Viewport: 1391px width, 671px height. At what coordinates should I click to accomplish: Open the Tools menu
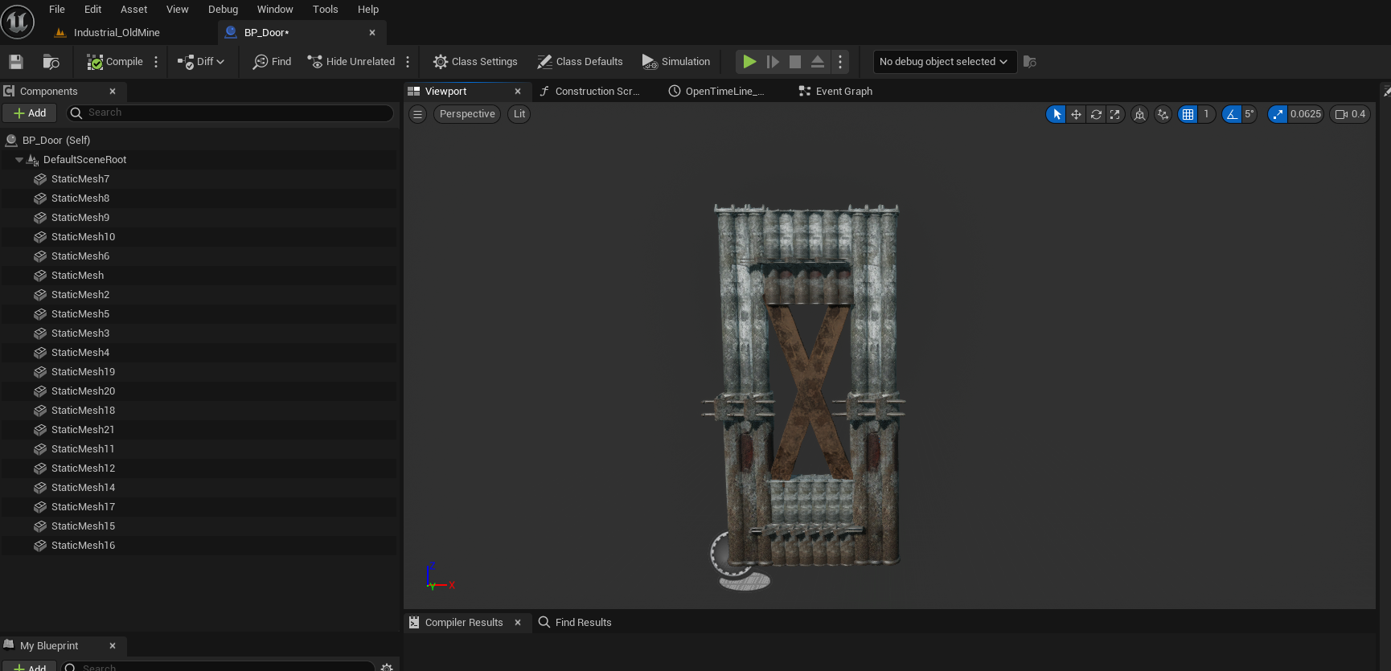pyautogui.click(x=325, y=10)
